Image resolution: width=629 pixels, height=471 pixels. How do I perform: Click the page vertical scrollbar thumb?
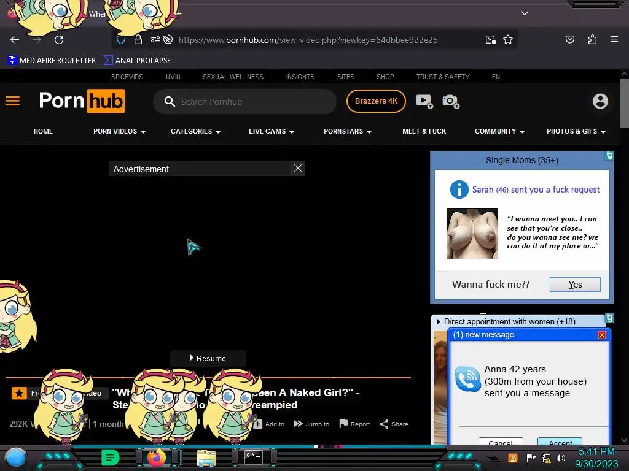click(624, 103)
